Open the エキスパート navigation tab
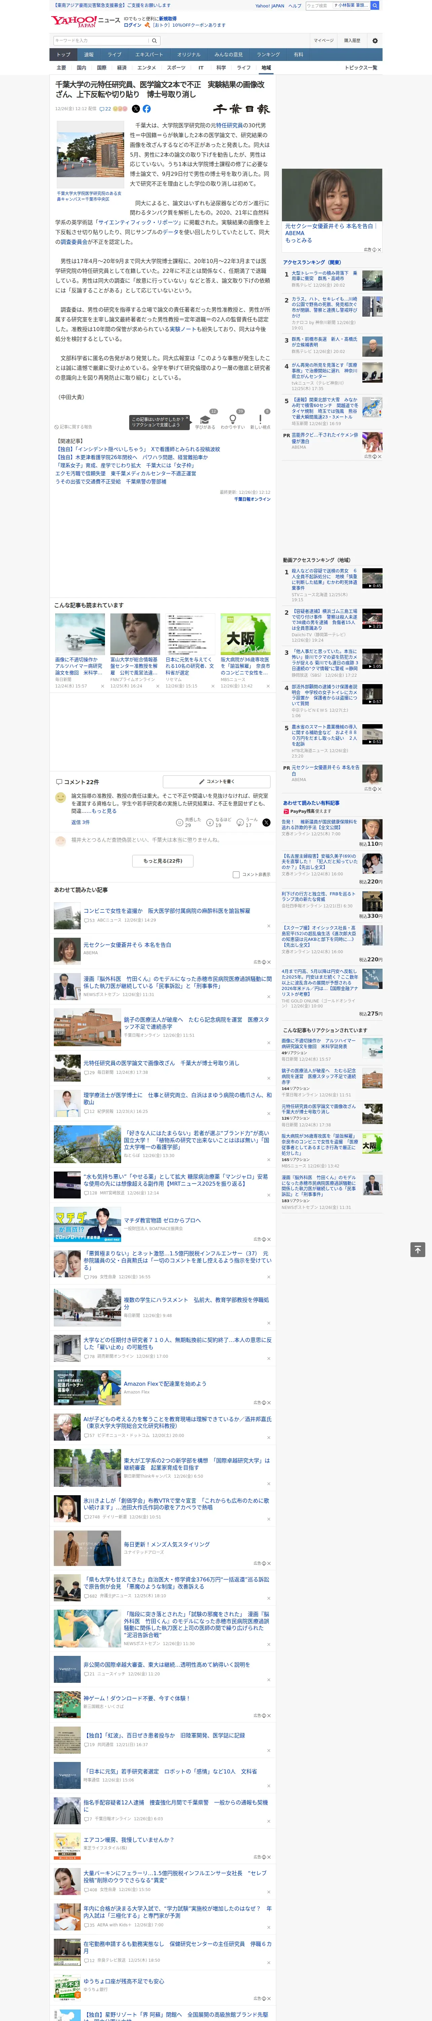Image resolution: width=432 pixels, height=2021 pixels. (x=149, y=55)
